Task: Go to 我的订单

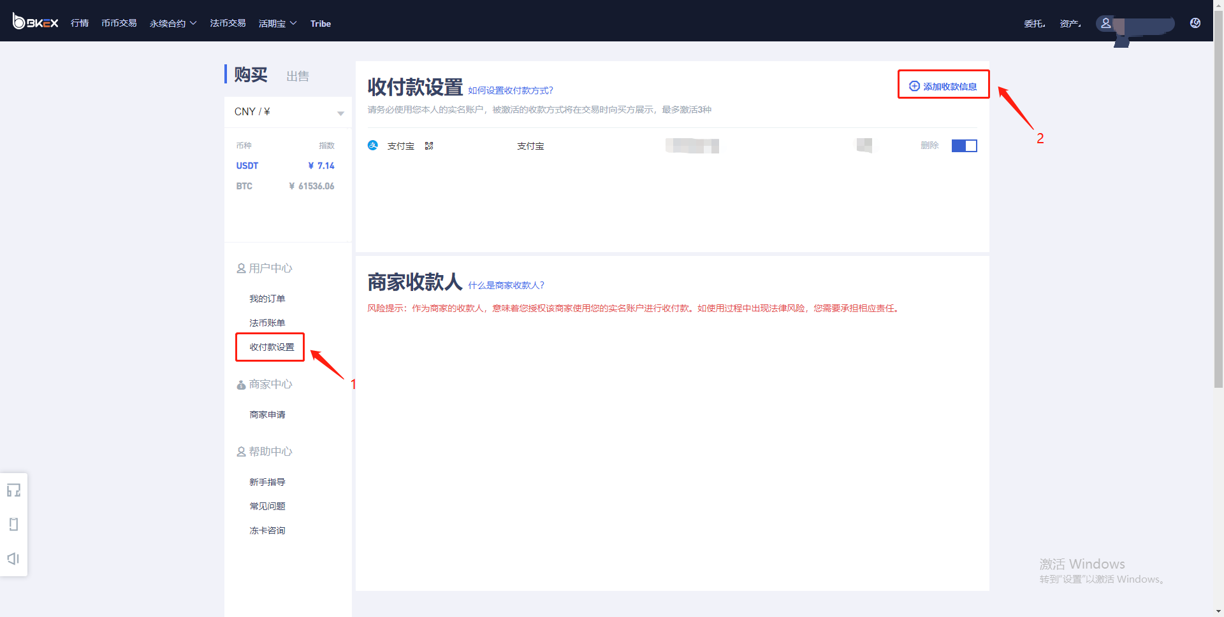Action: coord(267,299)
